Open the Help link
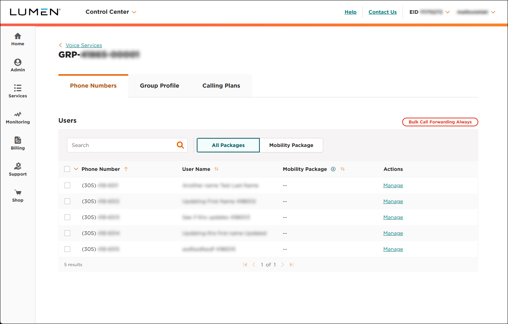Viewport: 508px width, 324px height. [x=350, y=12]
